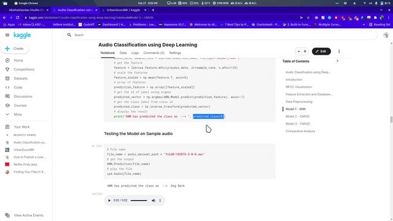Switch to the Settings tab
The width and height of the screenshot is (393, 221).
point(175,53)
